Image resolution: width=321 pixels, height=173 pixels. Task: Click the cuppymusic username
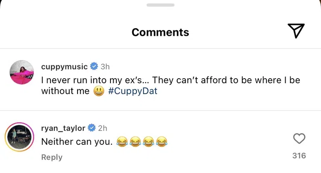click(x=64, y=67)
